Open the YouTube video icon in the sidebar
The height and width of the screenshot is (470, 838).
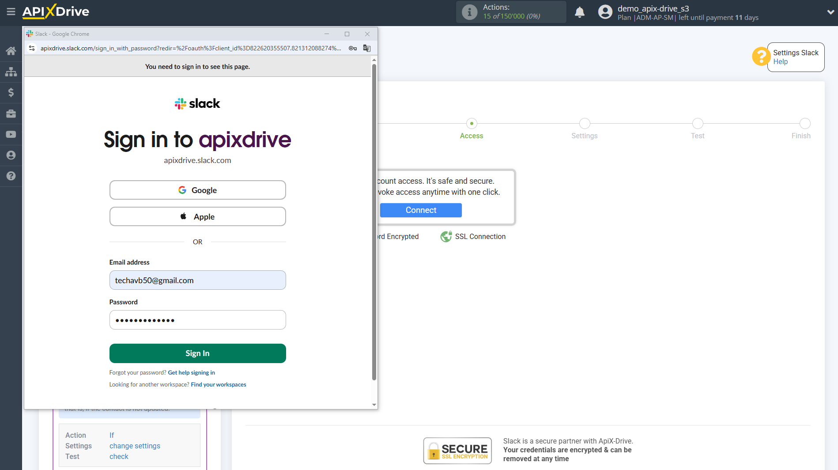tap(11, 134)
